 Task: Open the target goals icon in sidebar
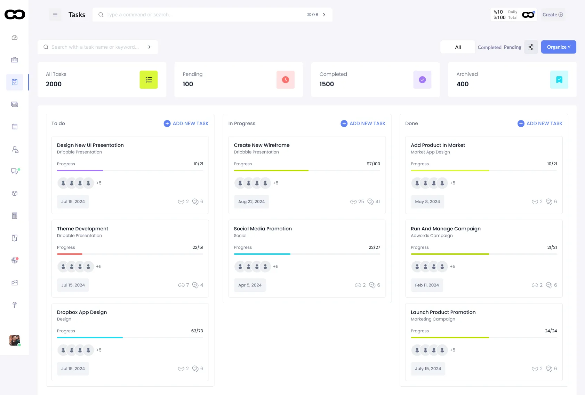pyautogui.click(x=15, y=260)
